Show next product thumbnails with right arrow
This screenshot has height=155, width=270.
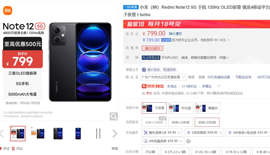coord(115,134)
